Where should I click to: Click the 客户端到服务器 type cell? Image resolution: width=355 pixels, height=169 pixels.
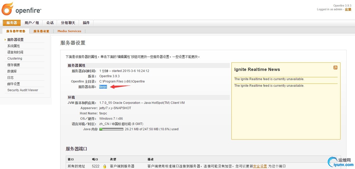[x=122, y=166]
